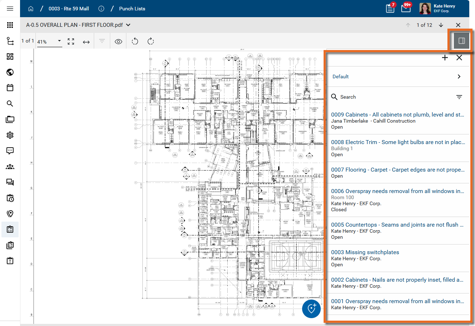Click the fit to page expand icon
The image size is (475, 326).
coord(71,42)
